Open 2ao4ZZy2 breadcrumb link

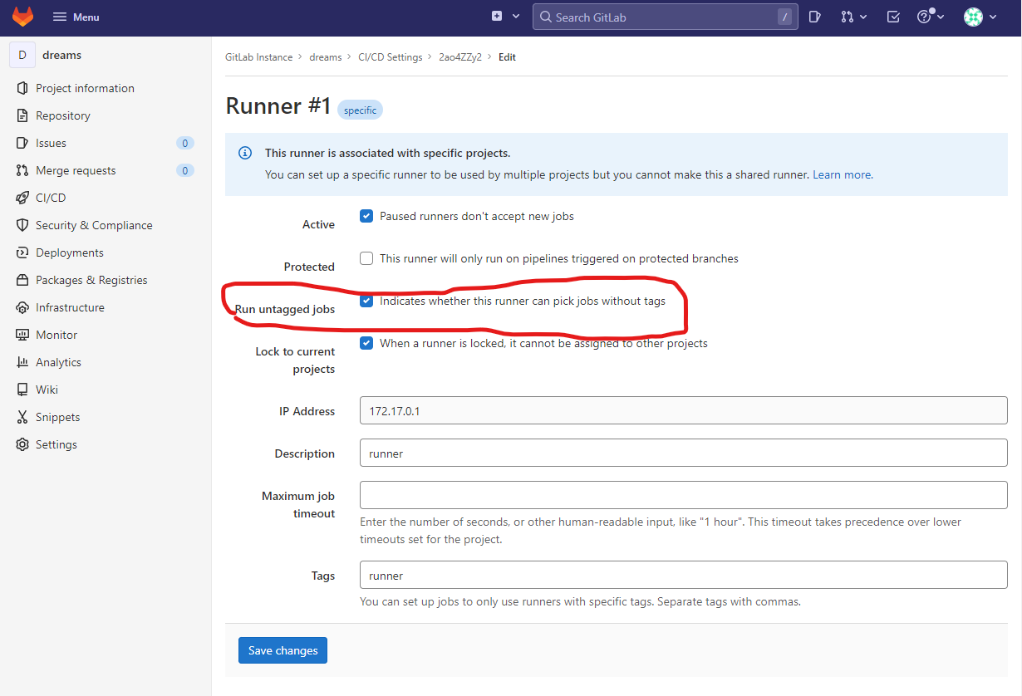point(460,57)
